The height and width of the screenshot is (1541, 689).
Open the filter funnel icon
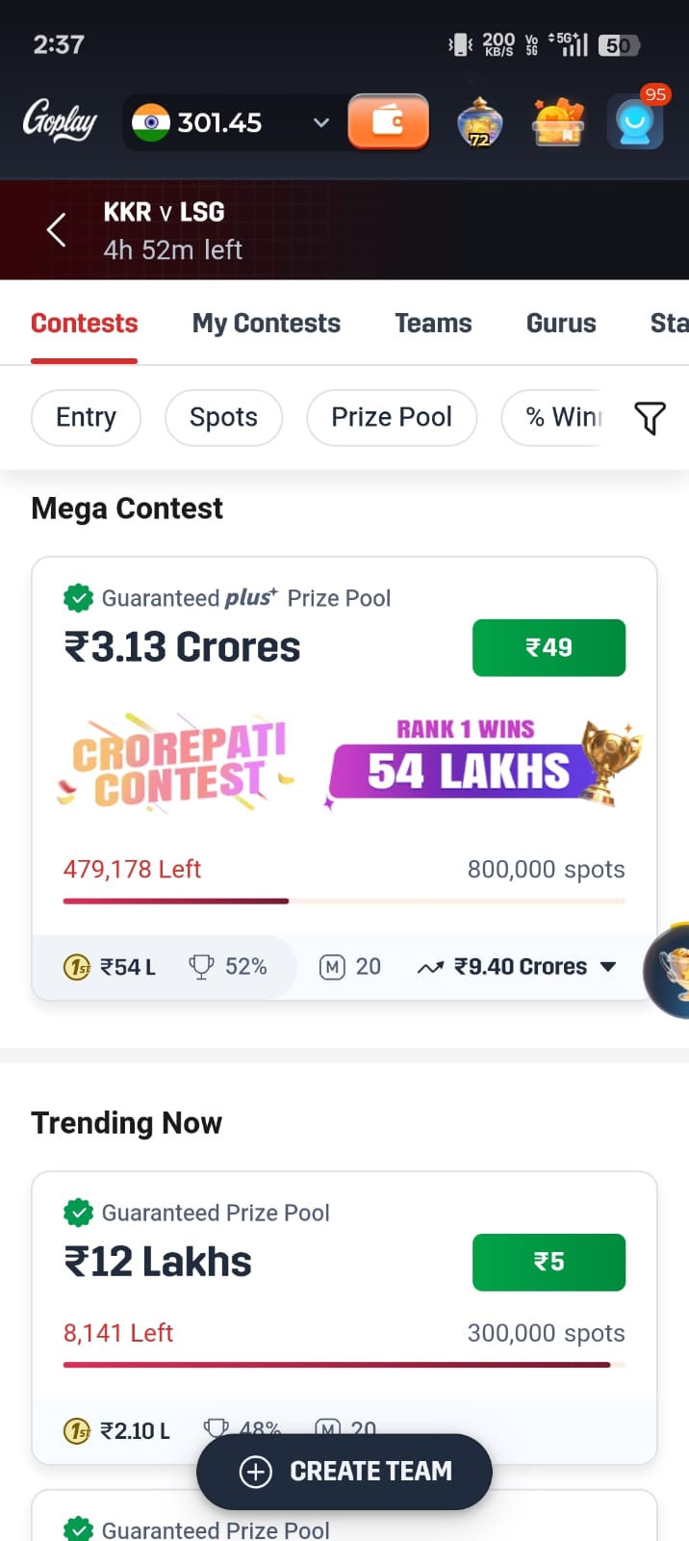click(650, 418)
